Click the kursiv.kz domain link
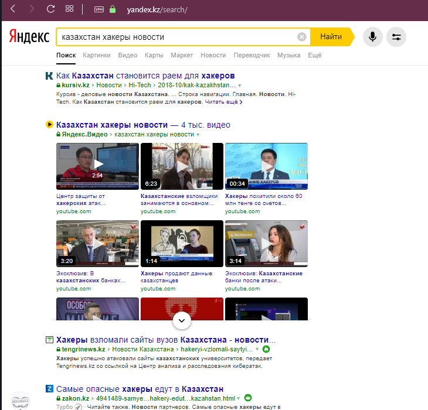 click(76, 85)
